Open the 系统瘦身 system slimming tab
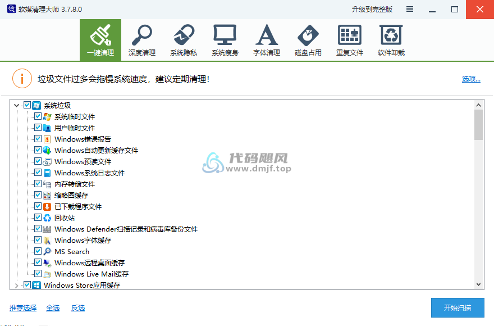This screenshot has width=494, height=326. [225, 40]
